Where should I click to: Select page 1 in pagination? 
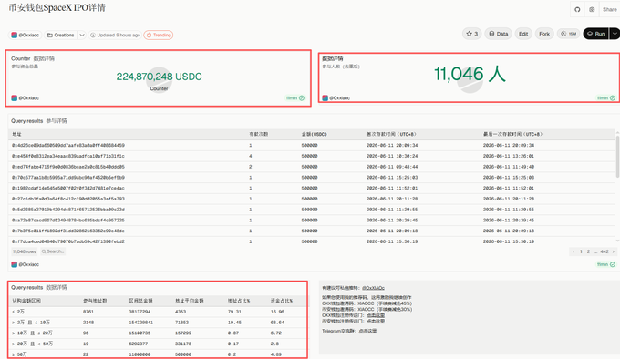pyautogui.click(x=581, y=251)
